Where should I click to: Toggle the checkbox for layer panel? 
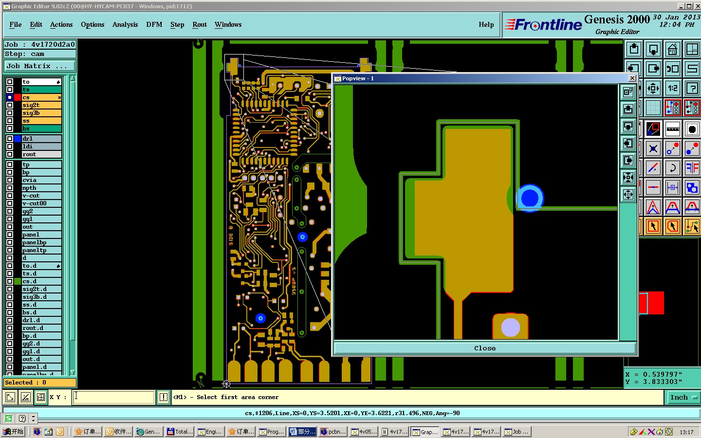(x=10, y=235)
